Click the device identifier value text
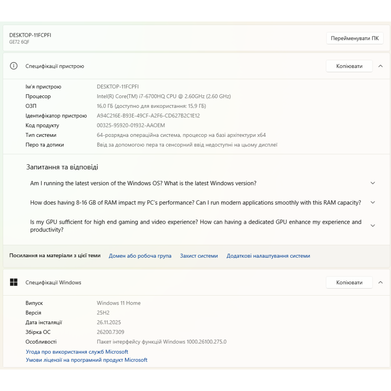This screenshot has width=391, height=391. point(148,116)
